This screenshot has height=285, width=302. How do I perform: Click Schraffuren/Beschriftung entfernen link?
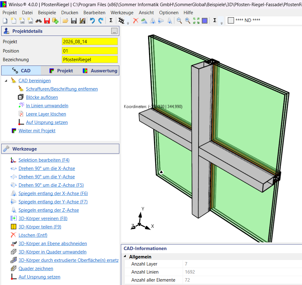point(62,89)
